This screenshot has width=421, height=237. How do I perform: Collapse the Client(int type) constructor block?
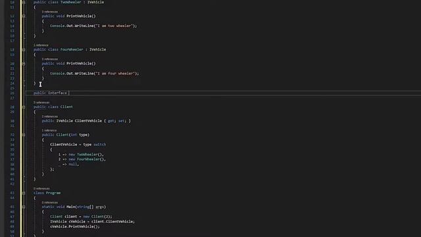[24, 135]
